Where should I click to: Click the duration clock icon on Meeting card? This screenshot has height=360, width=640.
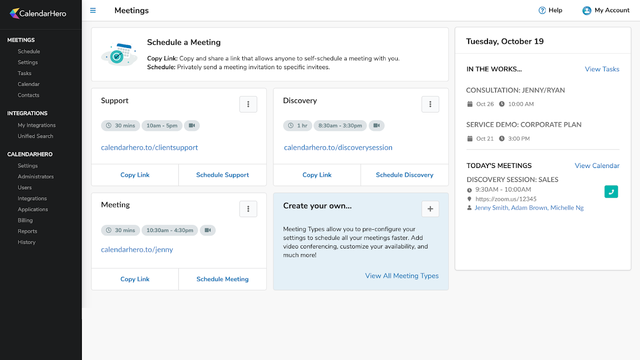pos(109,230)
